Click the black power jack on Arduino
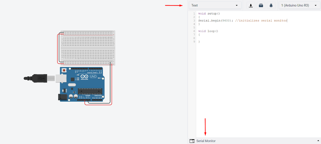The image size is (321, 144). [62, 97]
